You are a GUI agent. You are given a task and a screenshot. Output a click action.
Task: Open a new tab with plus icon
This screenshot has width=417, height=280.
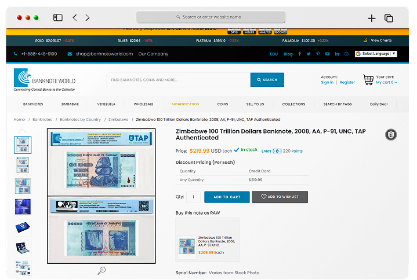[x=372, y=19]
